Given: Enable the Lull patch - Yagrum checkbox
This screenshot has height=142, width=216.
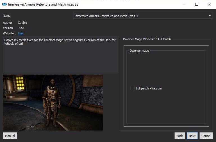Looking at the screenshot, I should point(132,88).
